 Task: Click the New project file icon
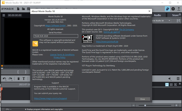pyautogui.click(x=18, y=9)
